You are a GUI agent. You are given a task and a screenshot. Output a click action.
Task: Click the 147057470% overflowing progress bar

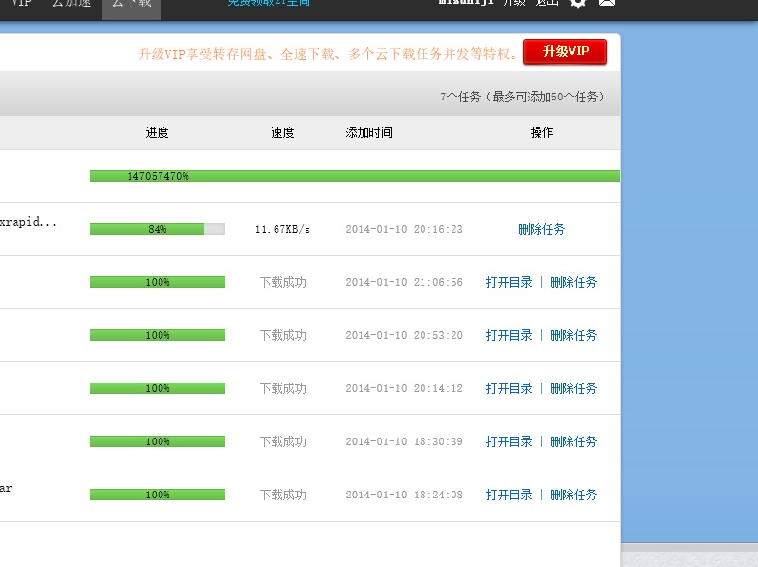[x=354, y=176]
